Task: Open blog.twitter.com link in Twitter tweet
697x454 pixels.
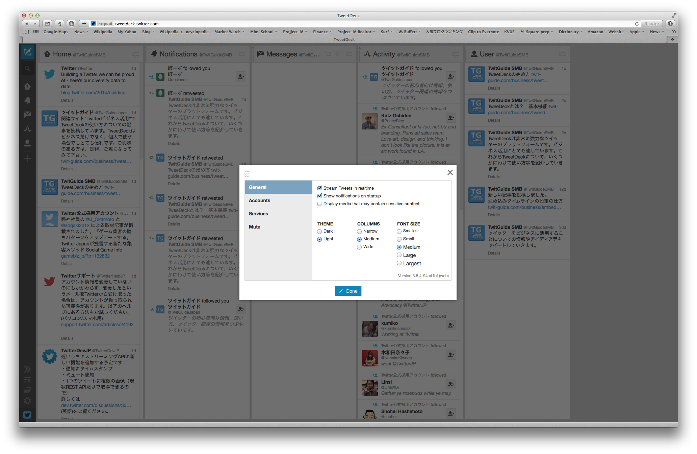Action: pyautogui.click(x=97, y=93)
